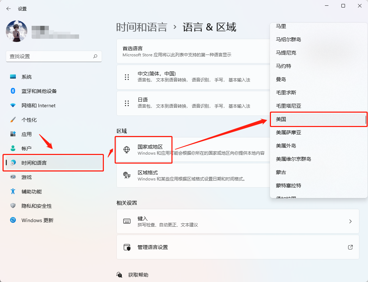The height and width of the screenshot is (282, 368).
Task: Click the 键入 keyboard icon
Action: tap(127, 221)
